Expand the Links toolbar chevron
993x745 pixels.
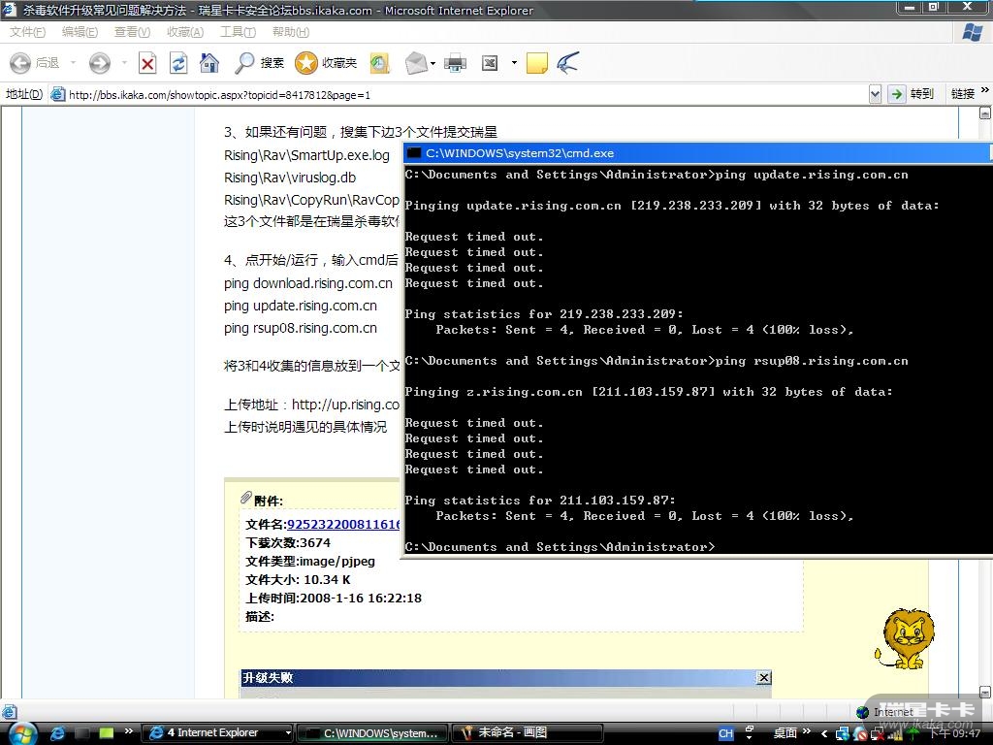[985, 90]
